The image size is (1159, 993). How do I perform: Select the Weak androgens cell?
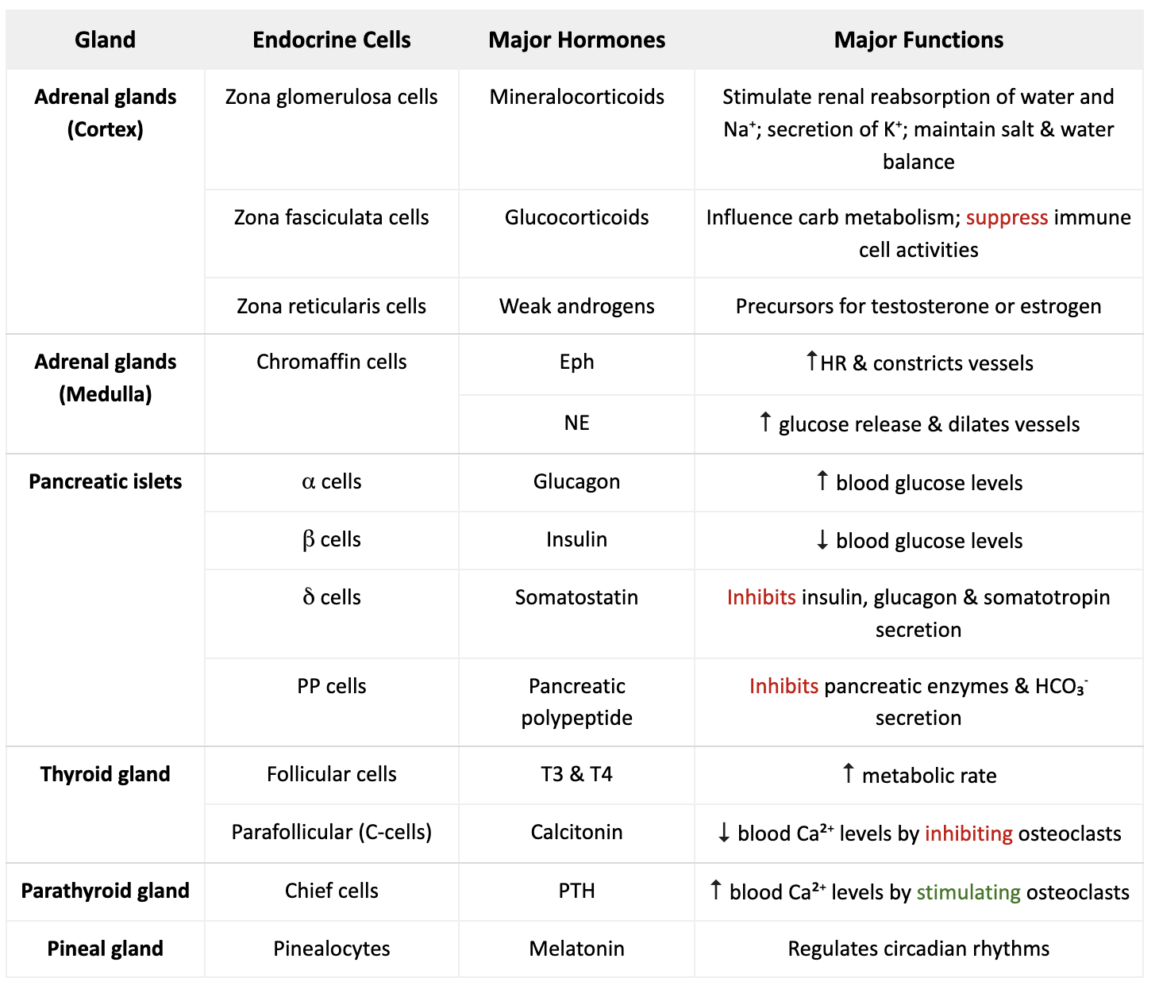576,306
